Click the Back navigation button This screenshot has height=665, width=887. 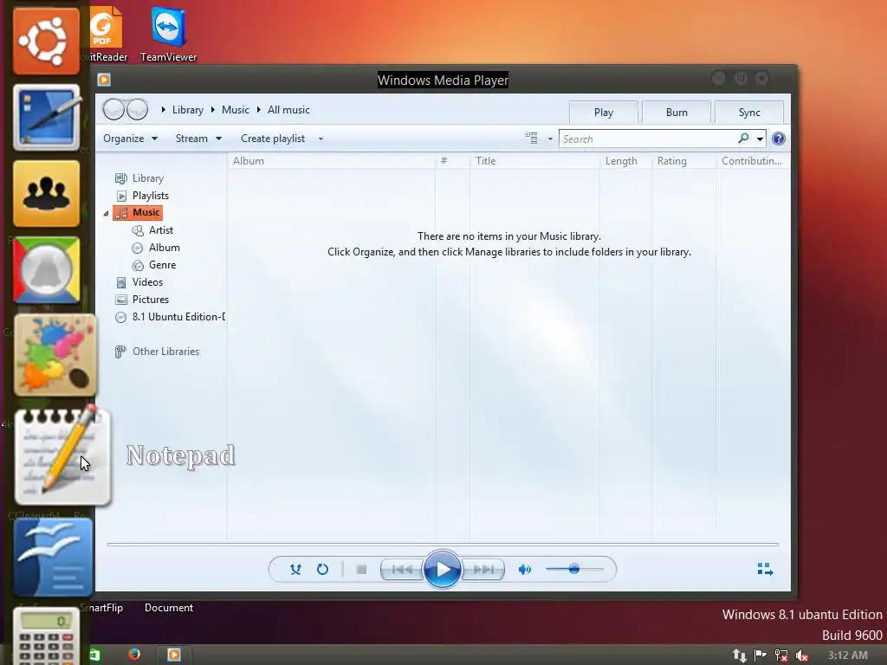(x=113, y=109)
